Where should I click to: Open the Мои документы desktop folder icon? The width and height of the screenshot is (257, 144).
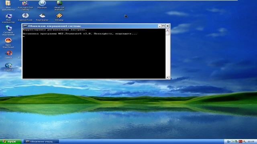8,5
